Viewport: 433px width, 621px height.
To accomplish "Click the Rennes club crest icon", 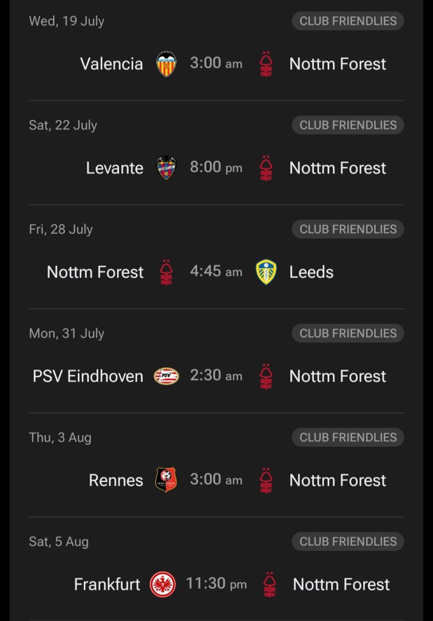I will 166,480.
